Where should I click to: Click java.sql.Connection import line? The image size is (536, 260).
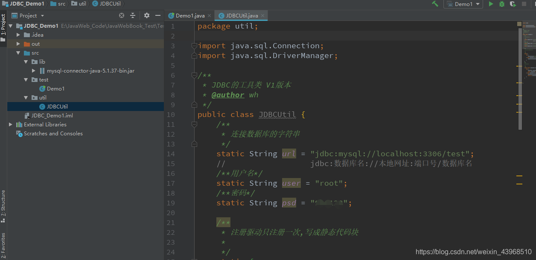(x=261, y=46)
